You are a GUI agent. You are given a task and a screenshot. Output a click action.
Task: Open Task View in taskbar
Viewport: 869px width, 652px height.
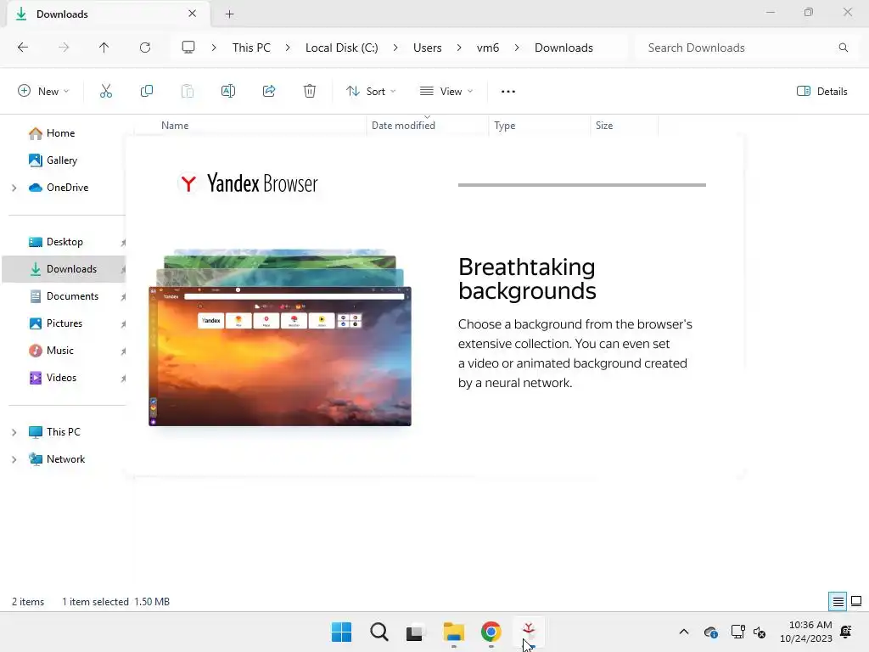(x=414, y=632)
